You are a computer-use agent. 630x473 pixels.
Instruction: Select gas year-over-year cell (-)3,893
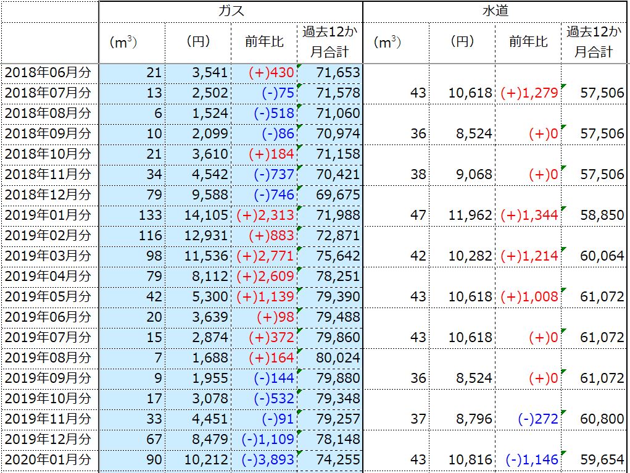coord(264,461)
